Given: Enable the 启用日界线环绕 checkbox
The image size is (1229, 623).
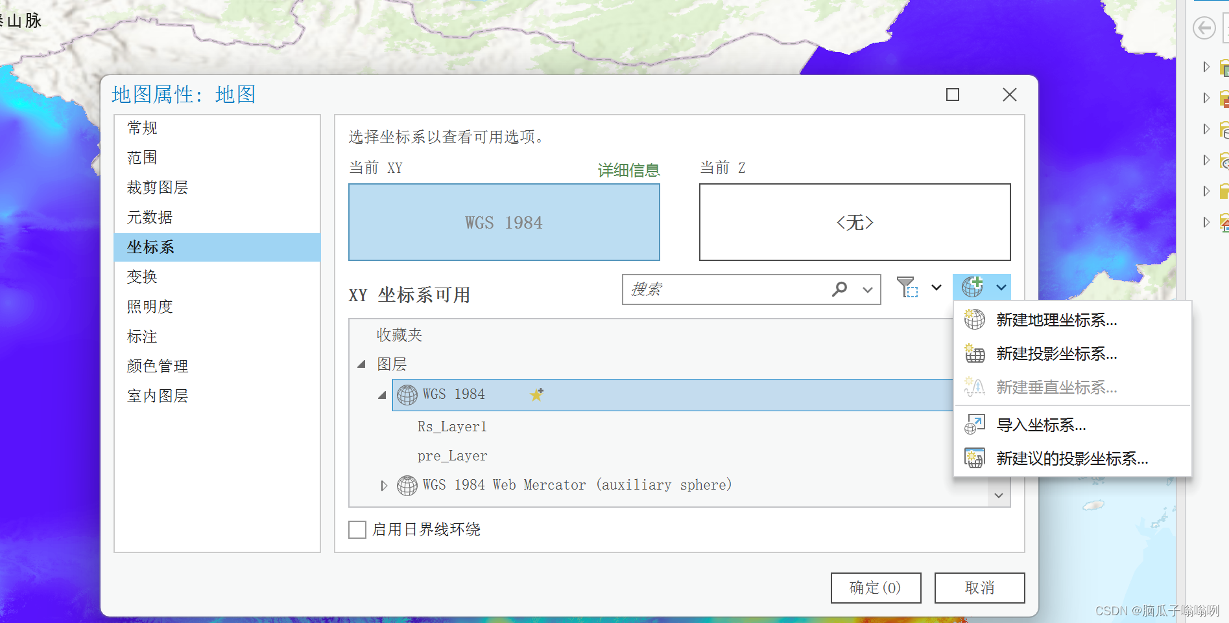Looking at the screenshot, I should (x=357, y=530).
